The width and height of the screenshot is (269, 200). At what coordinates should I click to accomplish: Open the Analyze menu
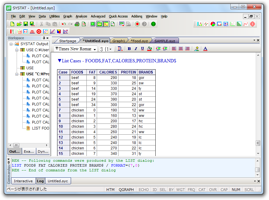coord(81,16)
